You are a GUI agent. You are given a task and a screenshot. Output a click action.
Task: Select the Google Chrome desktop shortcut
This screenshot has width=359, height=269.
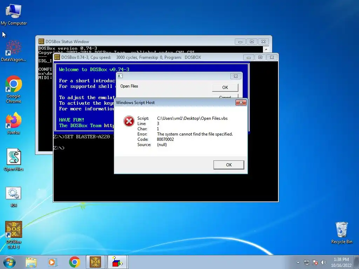(14, 89)
